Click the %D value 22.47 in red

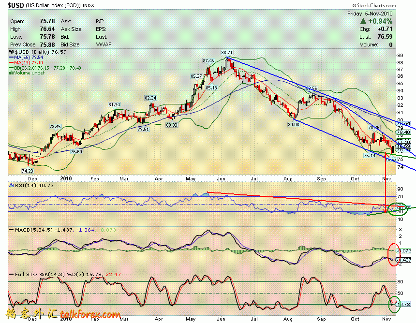point(113,274)
